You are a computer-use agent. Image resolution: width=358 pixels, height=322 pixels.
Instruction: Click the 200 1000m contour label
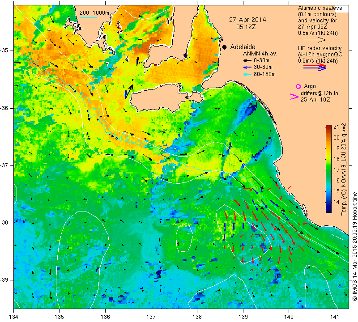[94, 13]
